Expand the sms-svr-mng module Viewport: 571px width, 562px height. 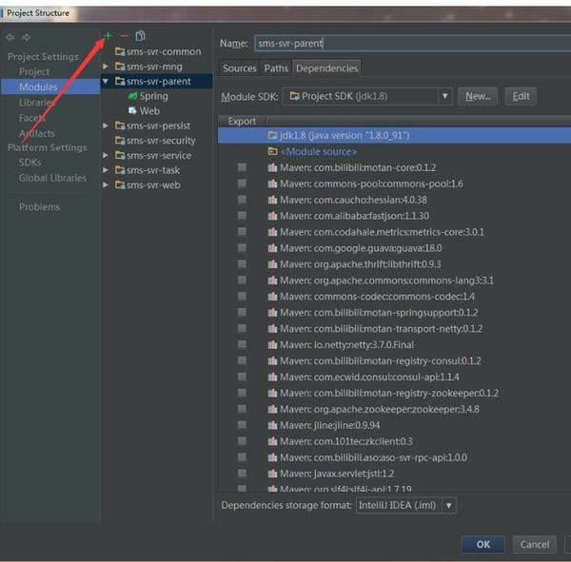pyautogui.click(x=106, y=67)
